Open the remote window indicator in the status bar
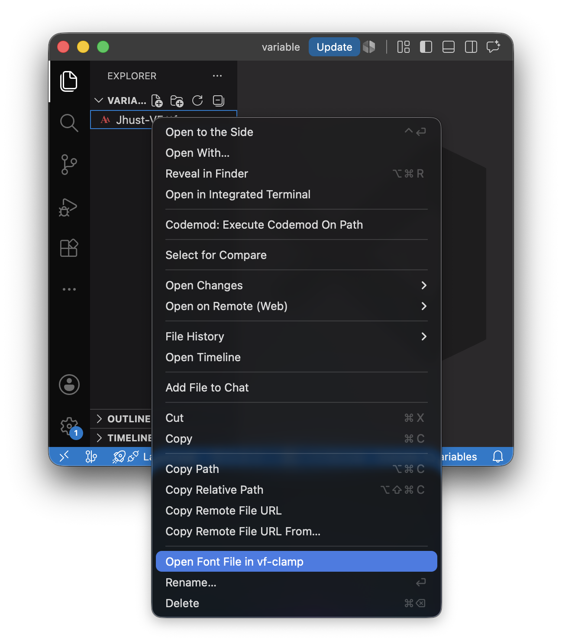The height and width of the screenshot is (641, 562). pyautogui.click(x=64, y=456)
